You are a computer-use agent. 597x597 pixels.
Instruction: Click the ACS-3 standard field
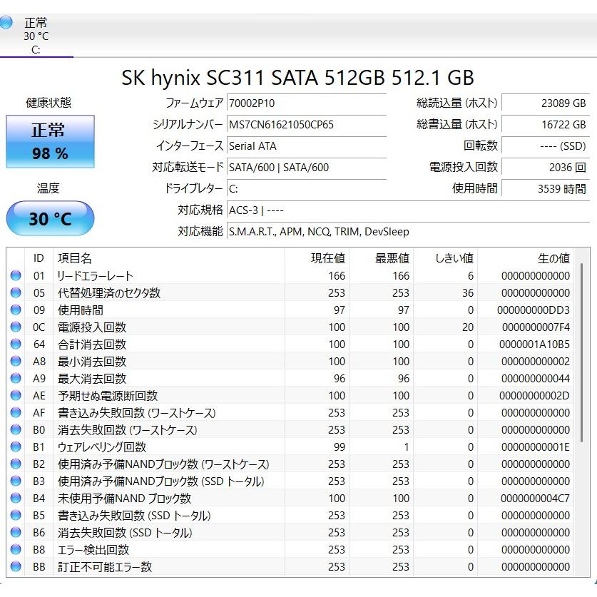(408, 210)
